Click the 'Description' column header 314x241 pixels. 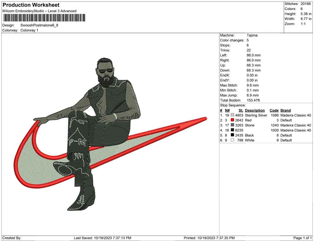click(255, 110)
